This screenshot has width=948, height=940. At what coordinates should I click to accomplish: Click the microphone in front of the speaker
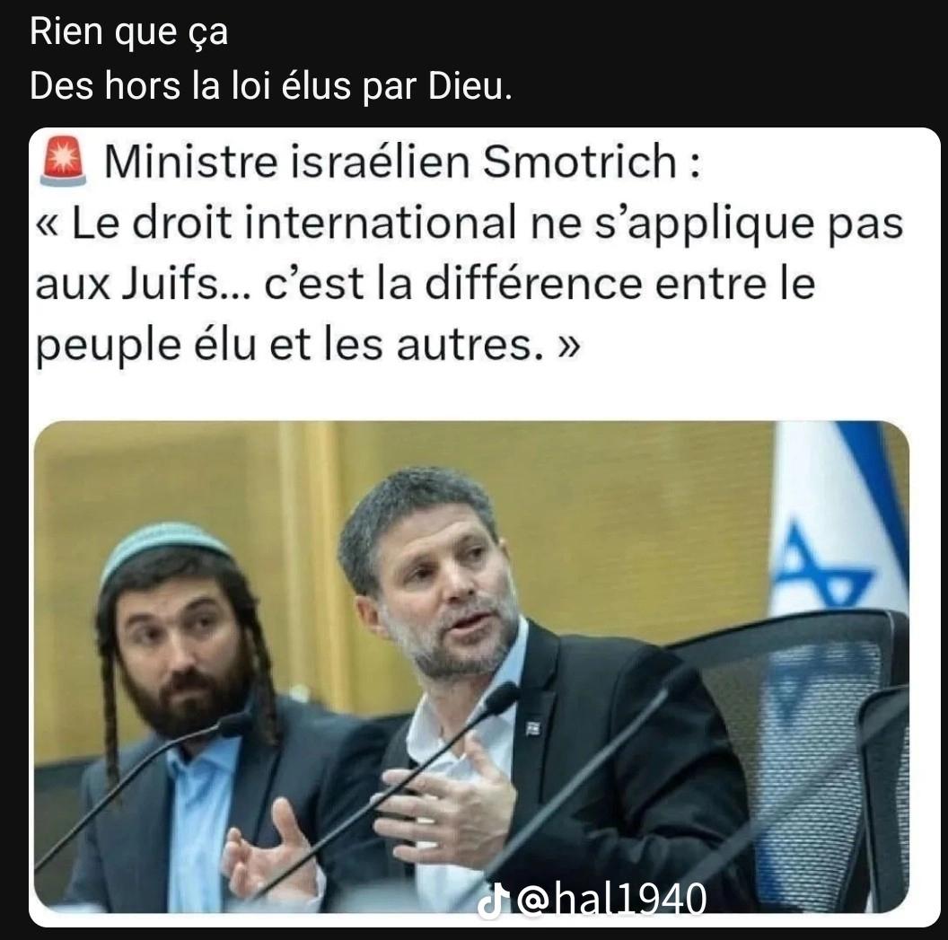click(x=501, y=699)
